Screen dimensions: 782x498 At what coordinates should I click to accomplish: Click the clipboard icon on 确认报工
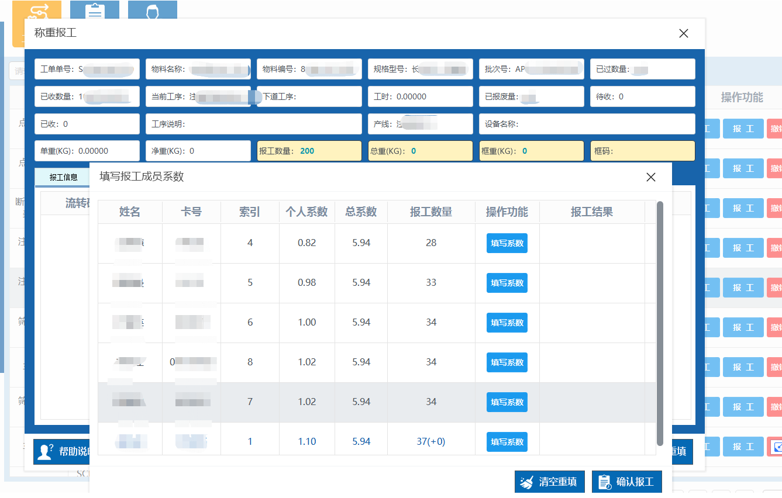tap(605, 482)
